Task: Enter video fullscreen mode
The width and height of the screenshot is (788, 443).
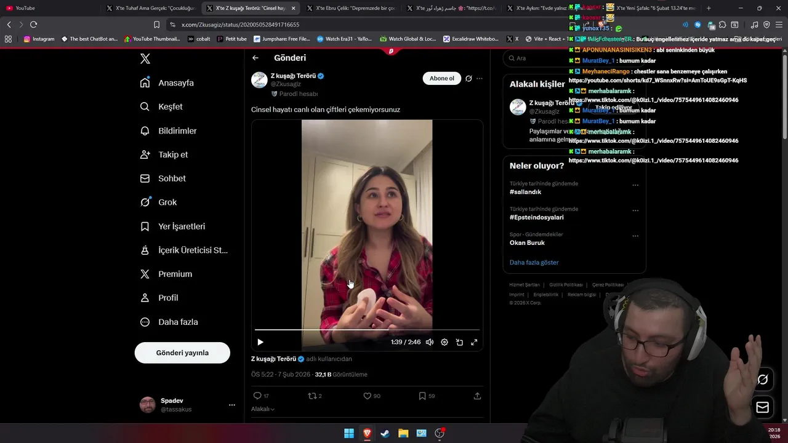Action: point(474,342)
